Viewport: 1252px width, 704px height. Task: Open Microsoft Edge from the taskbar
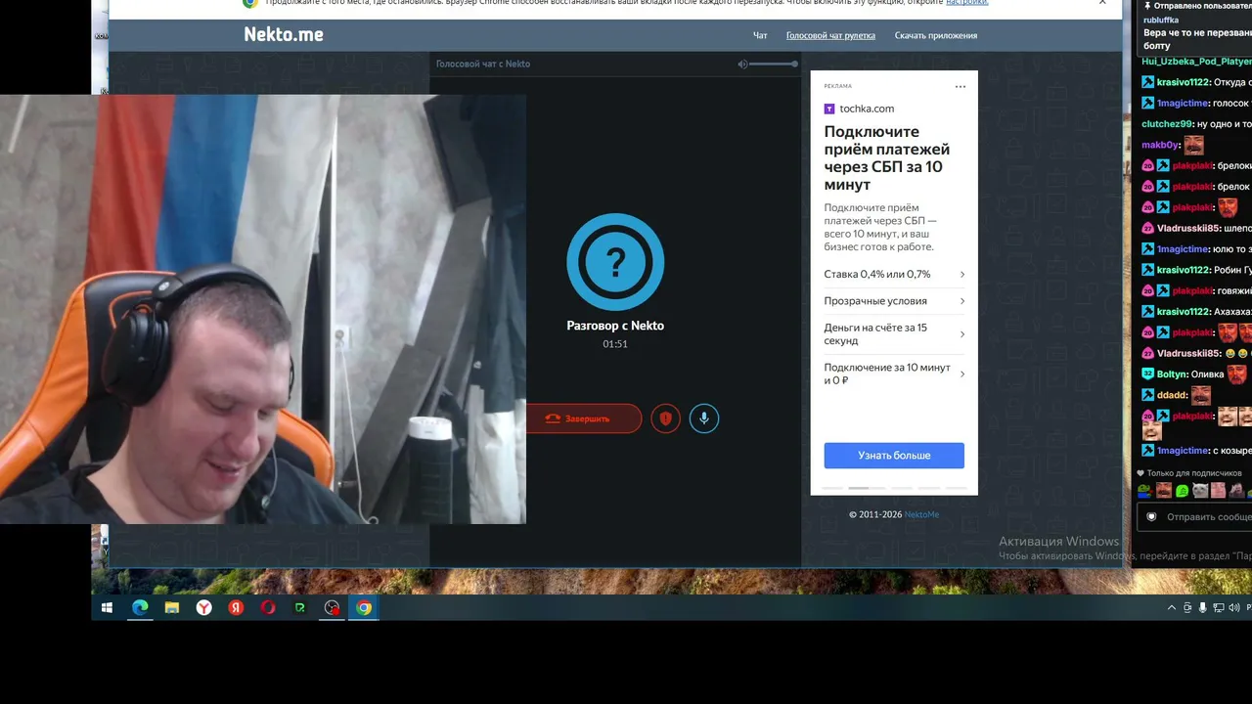[x=140, y=608]
